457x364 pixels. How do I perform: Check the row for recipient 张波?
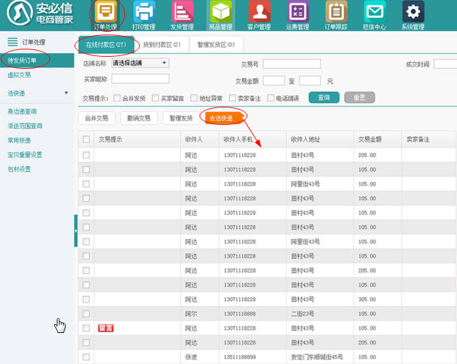tap(87, 357)
